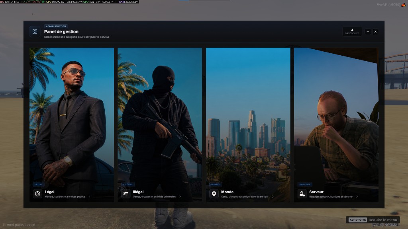Click the ADMINISTRATION badge label

(x=56, y=26)
